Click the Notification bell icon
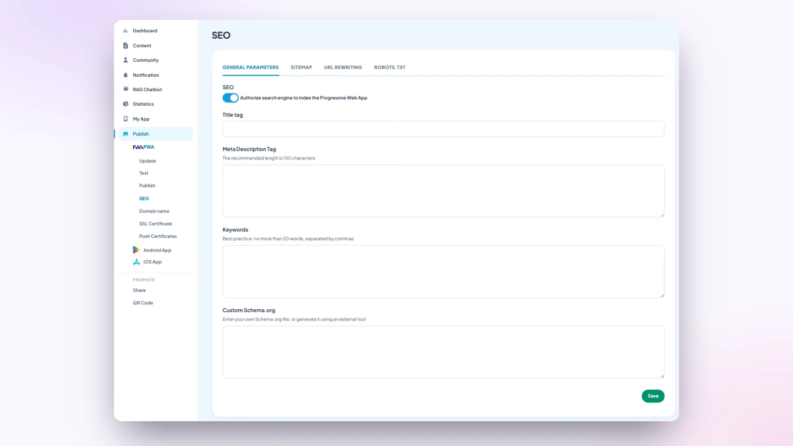Image resolution: width=793 pixels, height=446 pixels. 125,75
